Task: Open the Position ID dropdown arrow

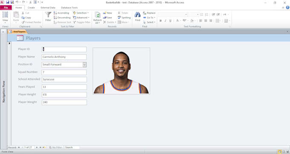Action: point(84,65)
